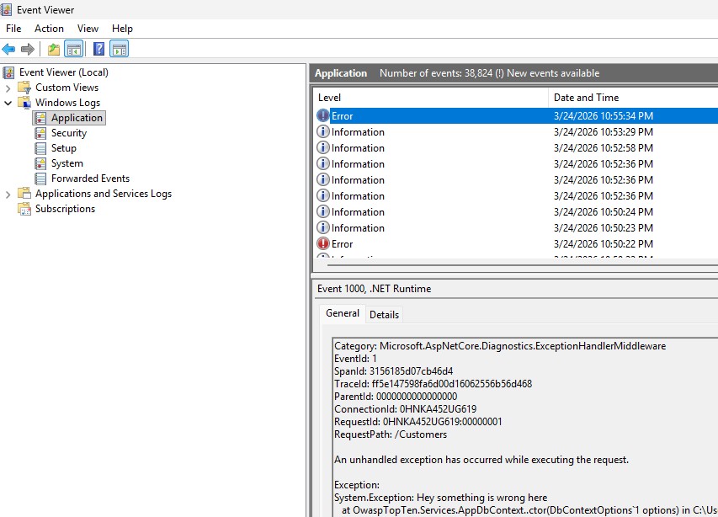
Task: Click error icon of 10:55:34 PM event
Action: pyautogui.click(x=323, y=115)
